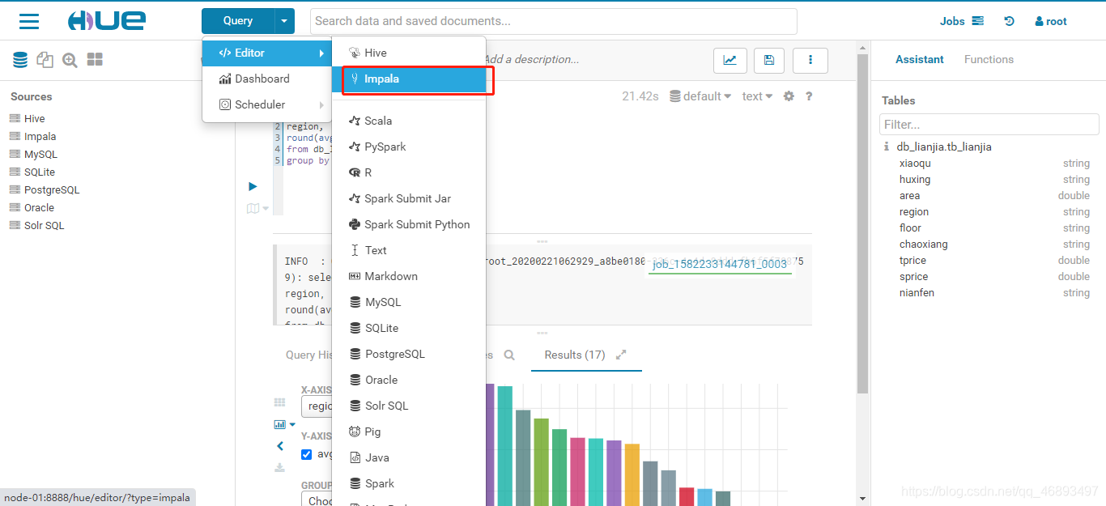This screenshot has width=1106, height=506.
Task: Choose MySQL in the editor list
Action: click(409, 302)
